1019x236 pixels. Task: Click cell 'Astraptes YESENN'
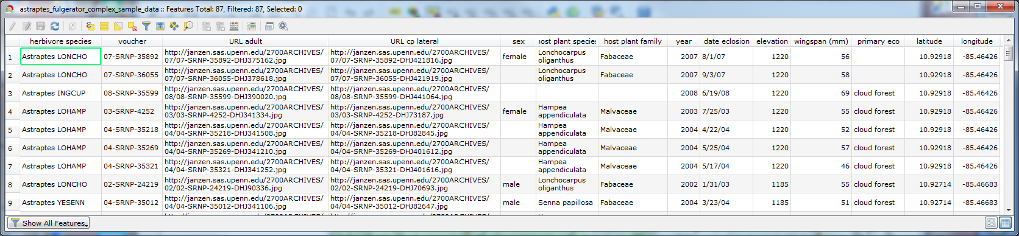pyautogui.click(x=60, y=203)
